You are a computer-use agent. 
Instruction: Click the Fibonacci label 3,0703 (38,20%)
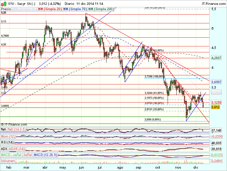coord(154,103)
